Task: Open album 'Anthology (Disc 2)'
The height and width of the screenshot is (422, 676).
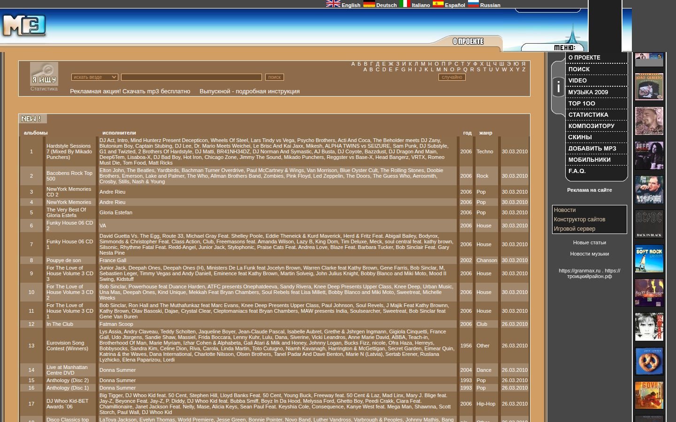Action: coord(68,380)
